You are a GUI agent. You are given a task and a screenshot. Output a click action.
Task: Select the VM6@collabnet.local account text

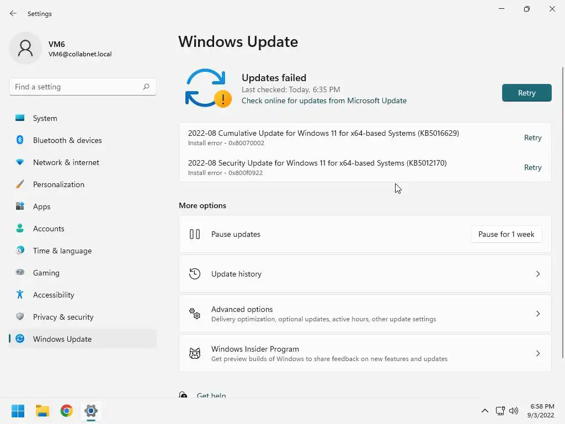[80, 54]
